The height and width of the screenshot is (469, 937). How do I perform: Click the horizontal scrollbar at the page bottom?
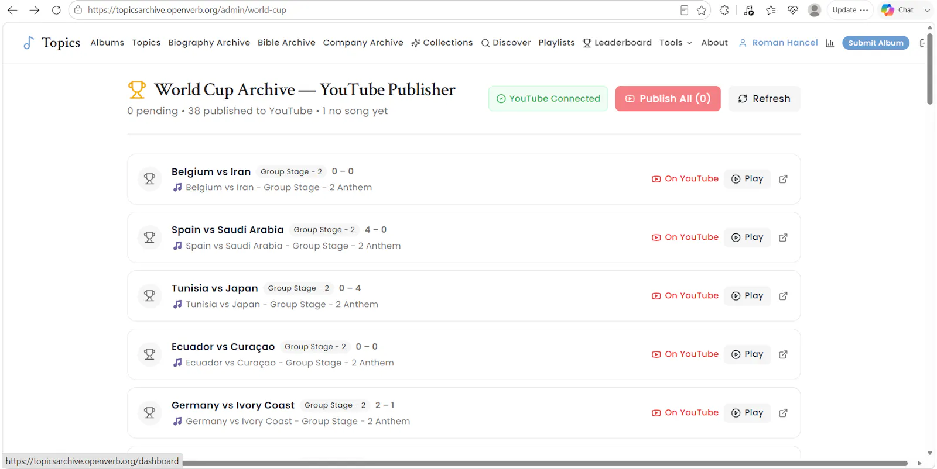(545, 463)
